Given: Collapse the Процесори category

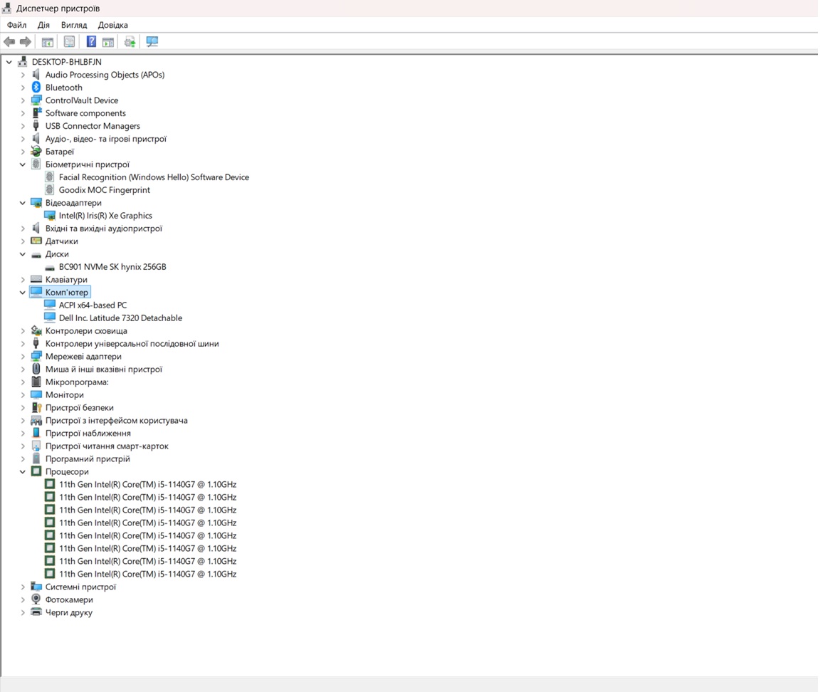Looking at the screenshot, I should click(x=23, y=472).
